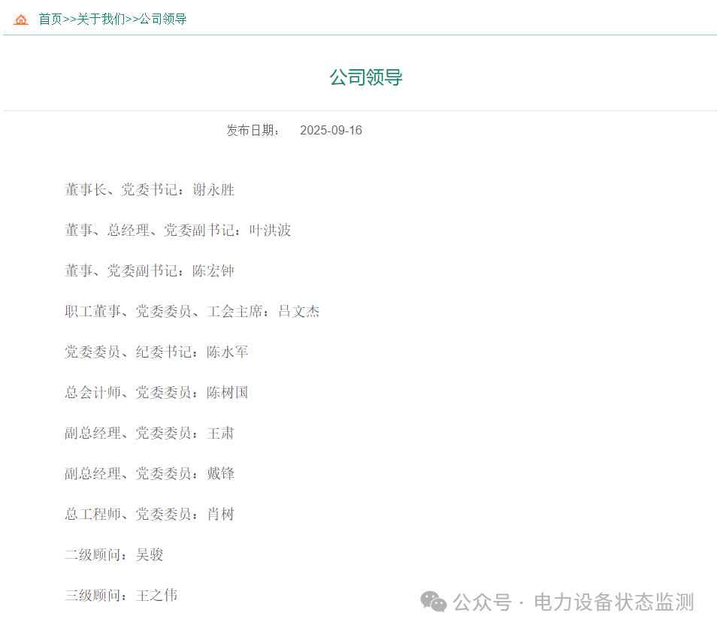Screen dimensions: 717x631
Task: Select the 总会计师 陈树国 entry
Action: [156, 393]
